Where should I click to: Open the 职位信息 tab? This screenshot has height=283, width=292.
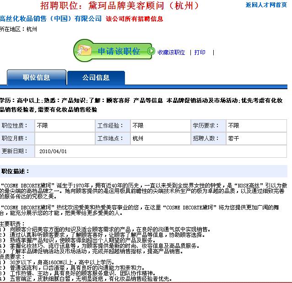pyautogui.click(x=37, y=78)
